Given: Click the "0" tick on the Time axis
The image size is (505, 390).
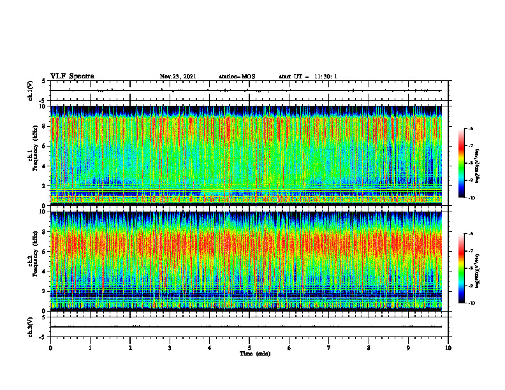Looking at the screenshot, I should (50, 348).
